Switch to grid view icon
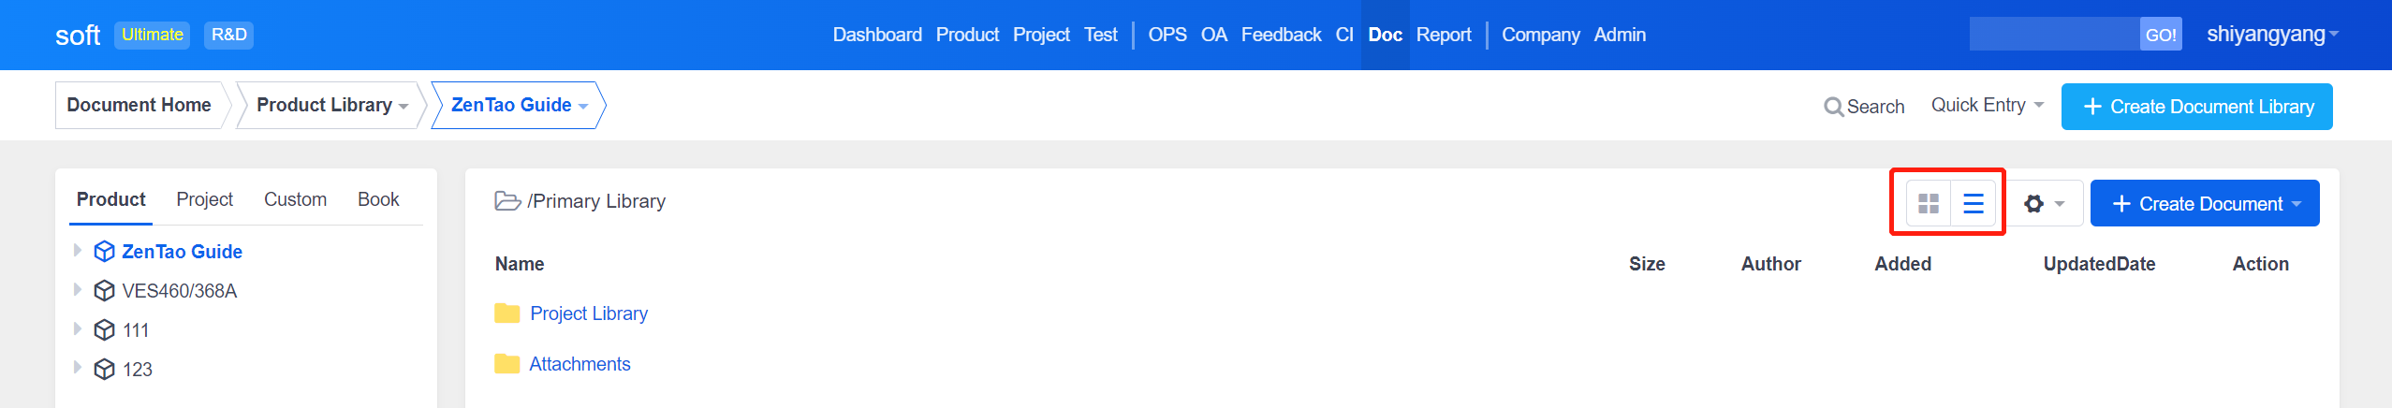Screen dimensions: 2392x408 (1928, 204)
